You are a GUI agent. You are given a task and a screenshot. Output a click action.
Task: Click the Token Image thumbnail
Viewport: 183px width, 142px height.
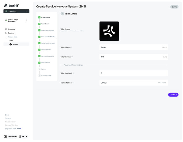pyautogui.click(x=109, y=31)
